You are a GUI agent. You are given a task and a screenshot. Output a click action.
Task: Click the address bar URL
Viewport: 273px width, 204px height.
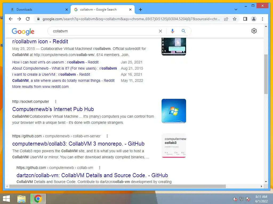click(131, 19)
